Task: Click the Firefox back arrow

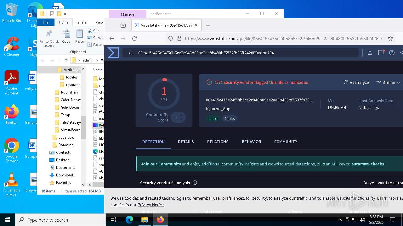Action: tap(112, 38)
